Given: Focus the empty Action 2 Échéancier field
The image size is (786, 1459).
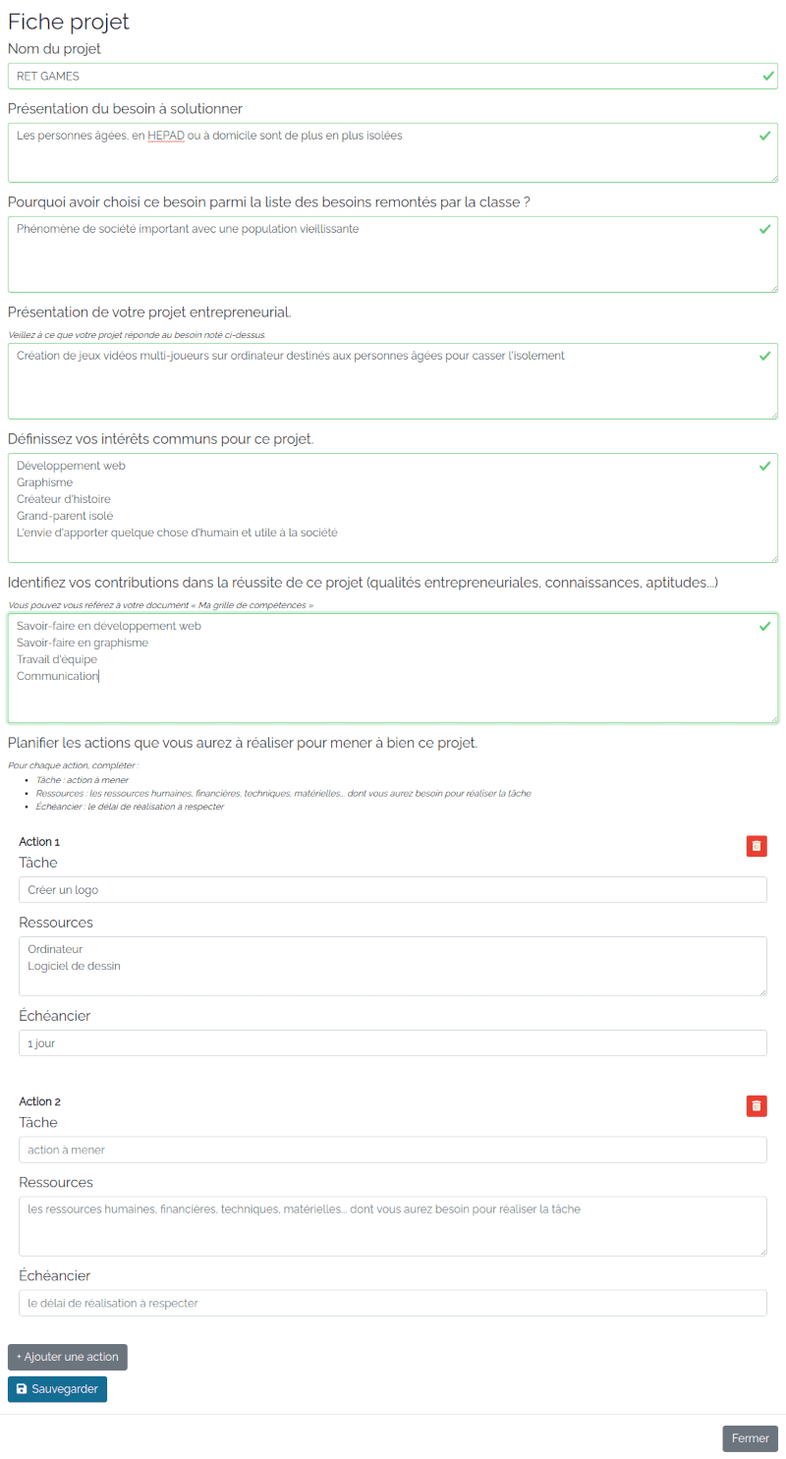Looking at the screenshot, I should (x=392, y=1303).
